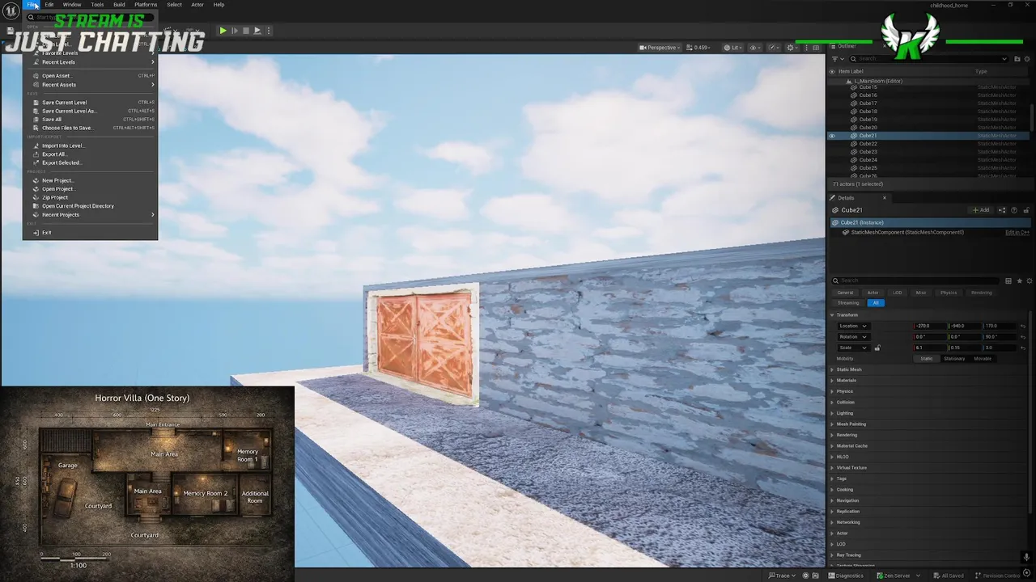The height and width of the screenshot is (582, 1036).
Task: Open the Location type dropdown
Action: 853,326
